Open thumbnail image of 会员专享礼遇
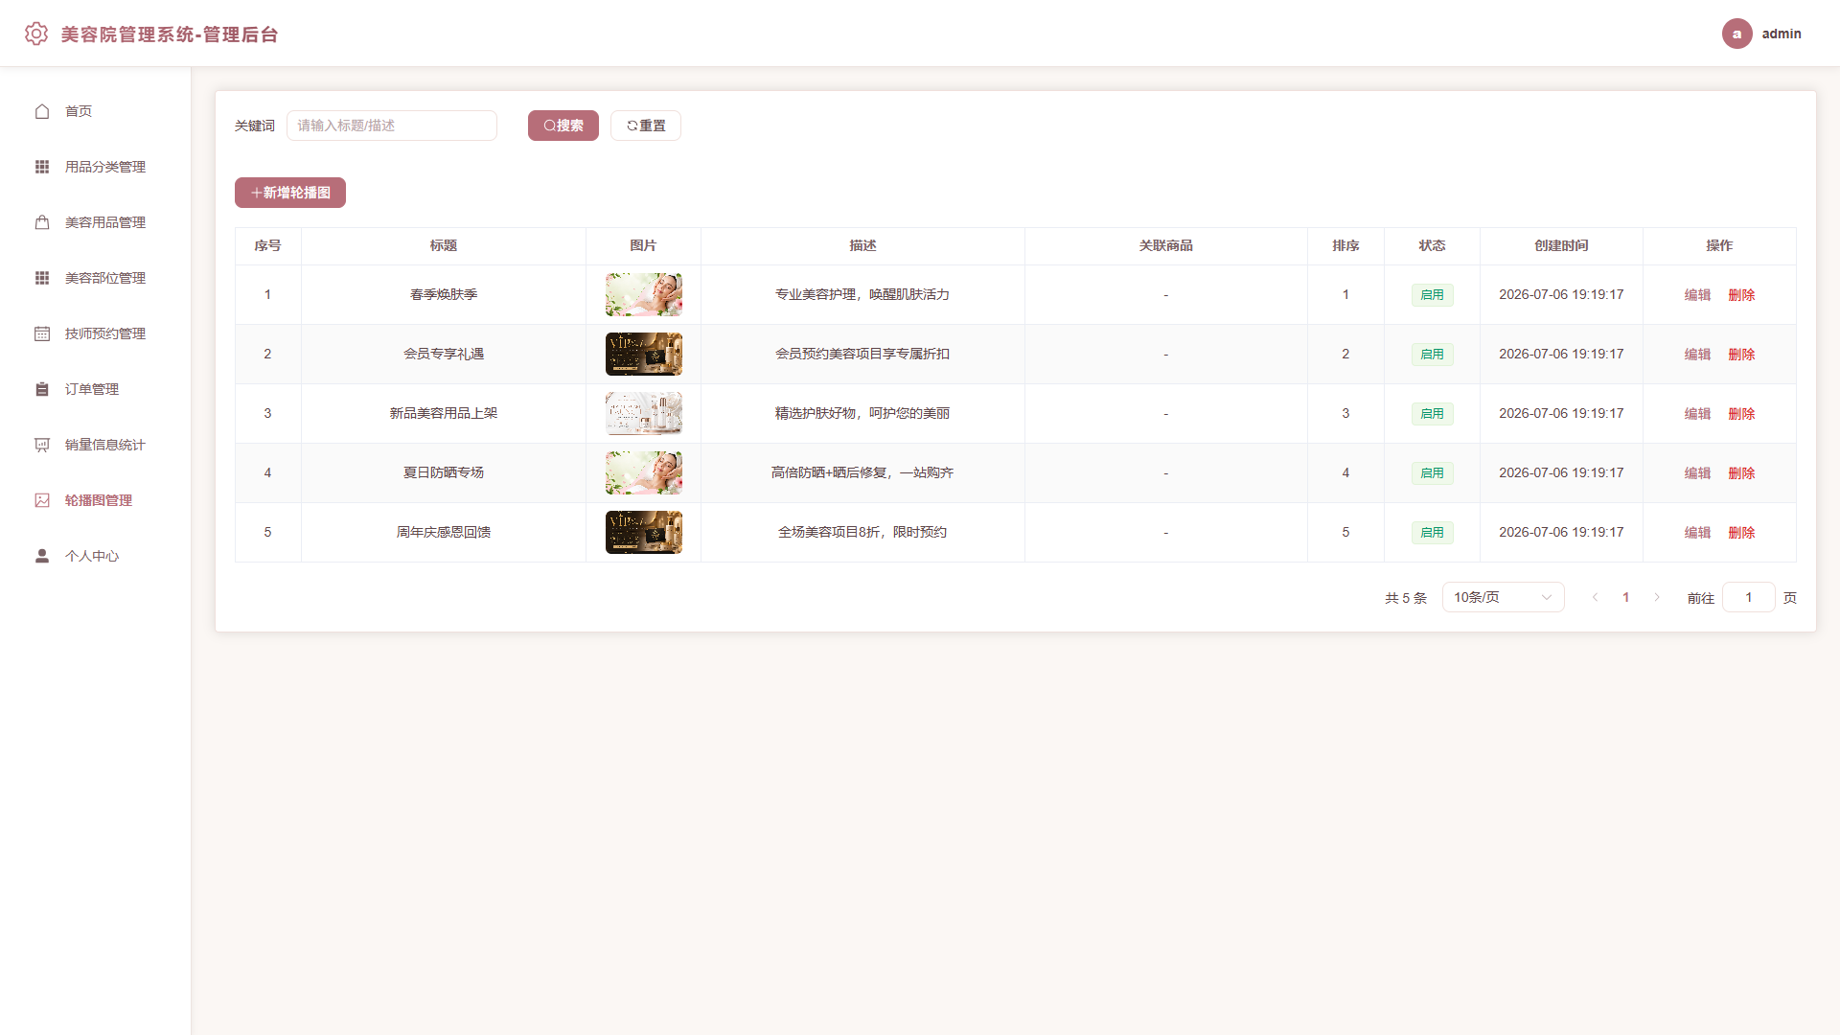Screen dimensions: 1840x1035 [644, 355]
